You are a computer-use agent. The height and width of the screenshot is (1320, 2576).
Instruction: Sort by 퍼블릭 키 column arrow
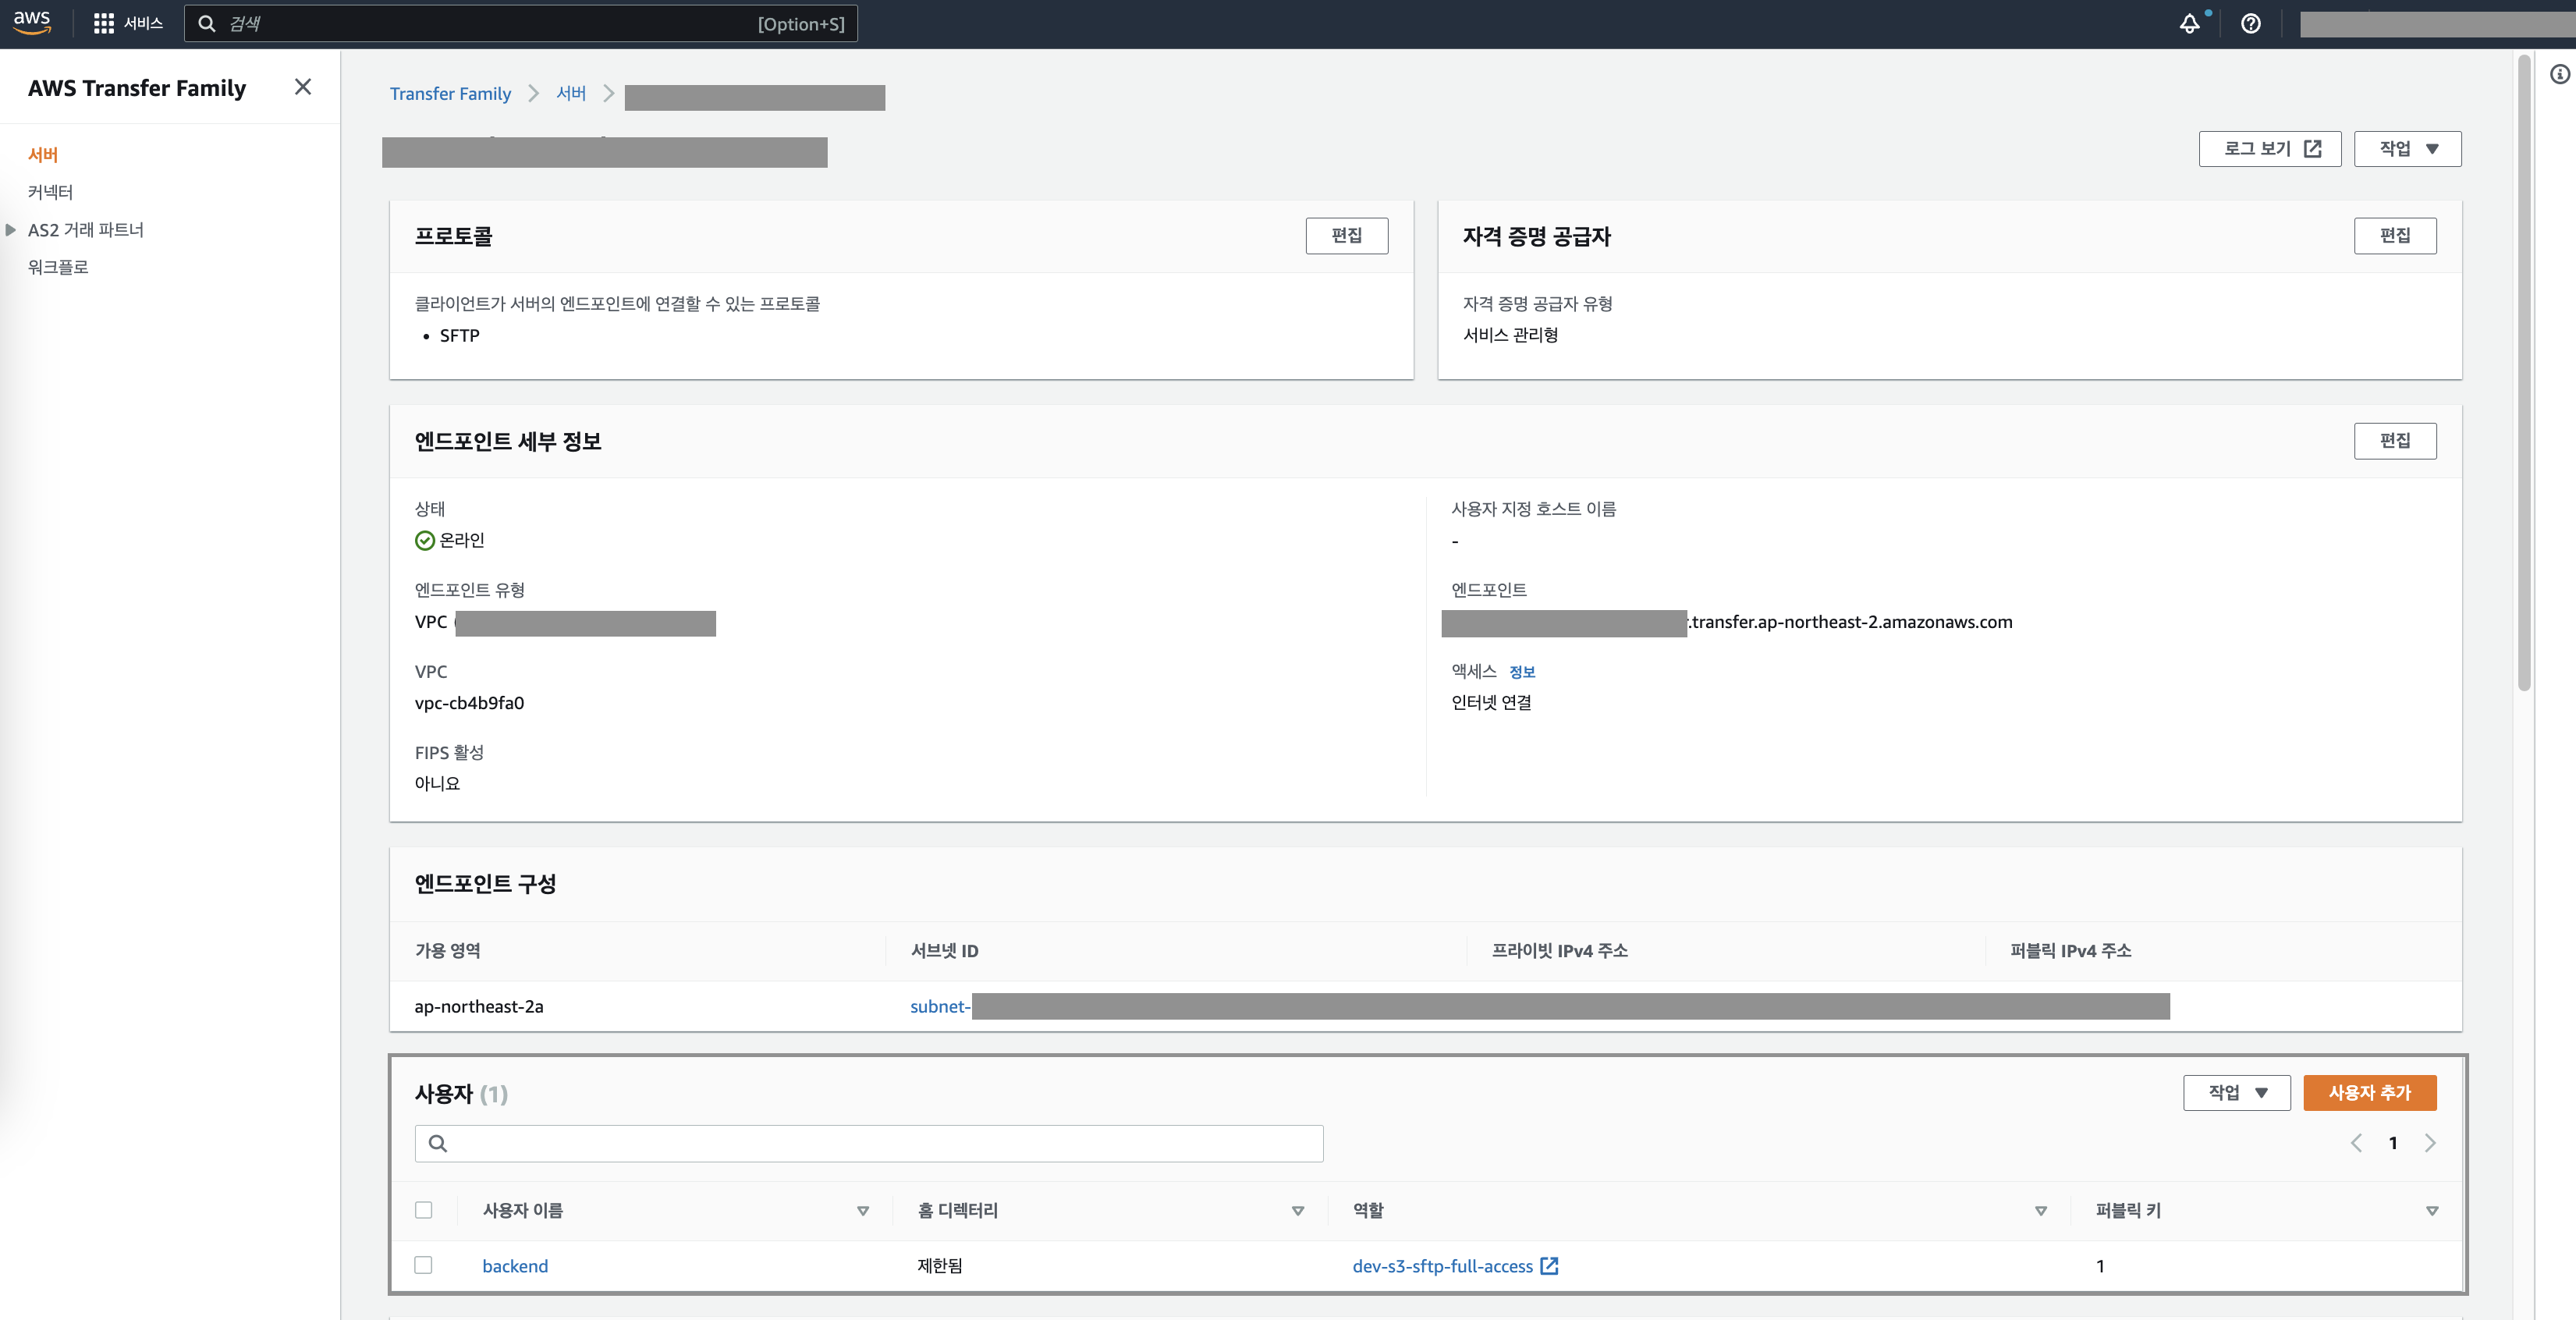2432,1211
